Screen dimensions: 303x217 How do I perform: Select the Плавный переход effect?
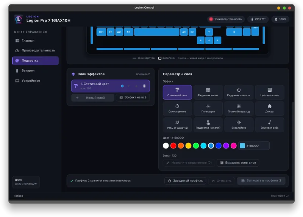239,108
